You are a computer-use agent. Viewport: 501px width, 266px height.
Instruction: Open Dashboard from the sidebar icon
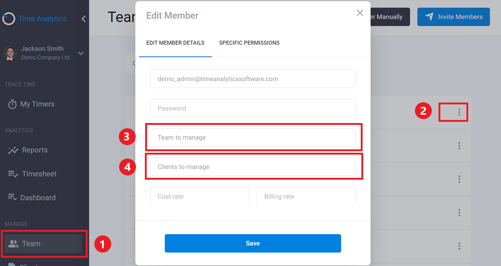tap(12, 197)
